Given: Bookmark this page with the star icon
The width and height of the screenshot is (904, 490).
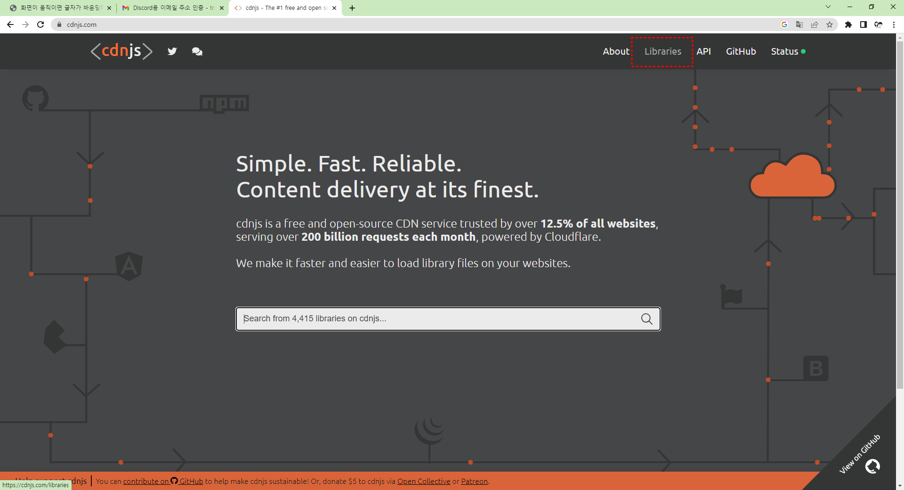Looking at the screenshot, I should pos(830,24).
